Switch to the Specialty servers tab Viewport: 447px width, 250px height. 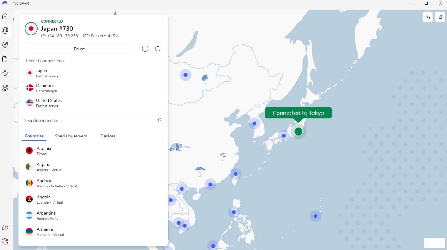pyautogui.click(x=71, y=136)
